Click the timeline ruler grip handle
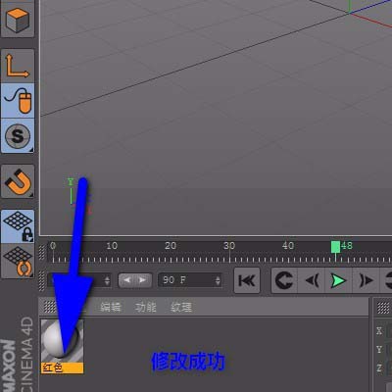Image resolution: width=392 pixels, height=392 pixels. click(42, 252)
